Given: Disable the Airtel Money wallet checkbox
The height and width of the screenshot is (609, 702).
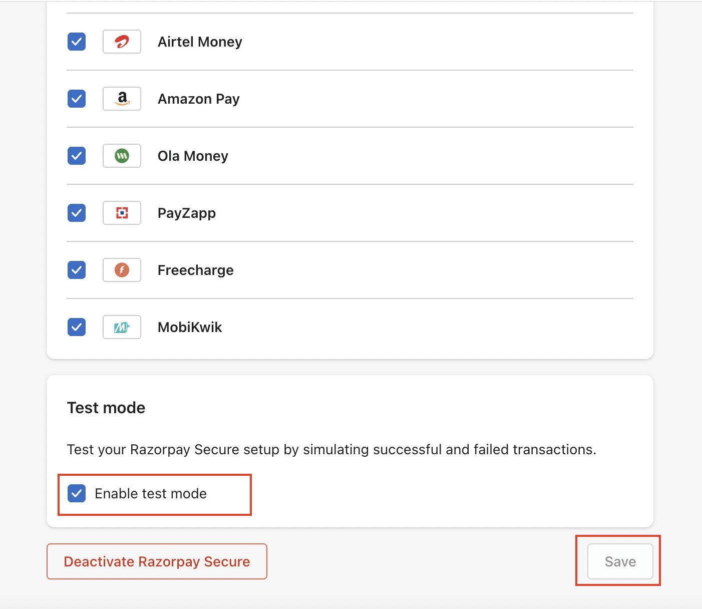Looking at the screenshot, I should tap(76, 42).
